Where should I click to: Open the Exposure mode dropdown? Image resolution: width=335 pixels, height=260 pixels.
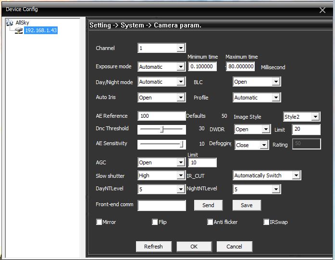tap(161, 67)
